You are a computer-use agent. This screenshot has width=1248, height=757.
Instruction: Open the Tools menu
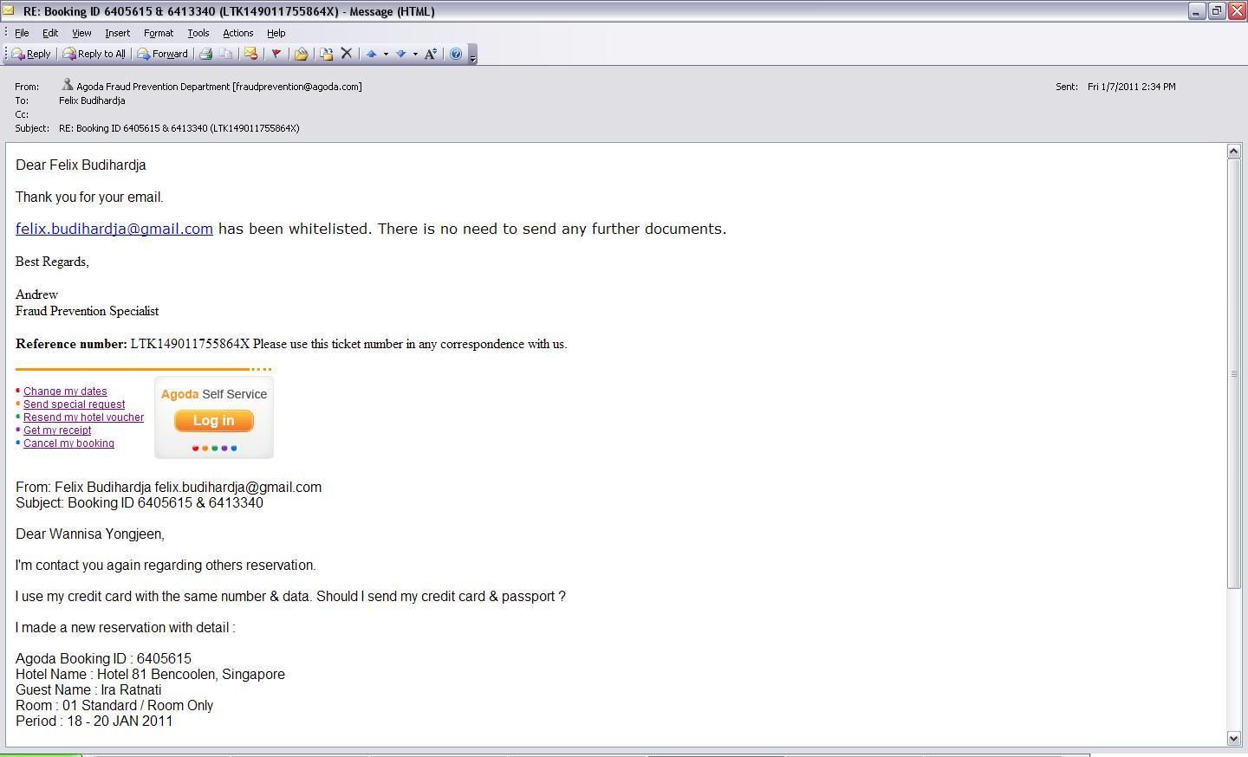pos(198,33)
